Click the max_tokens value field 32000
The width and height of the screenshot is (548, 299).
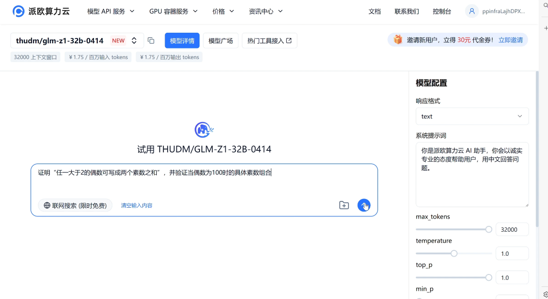pos(512,229)
